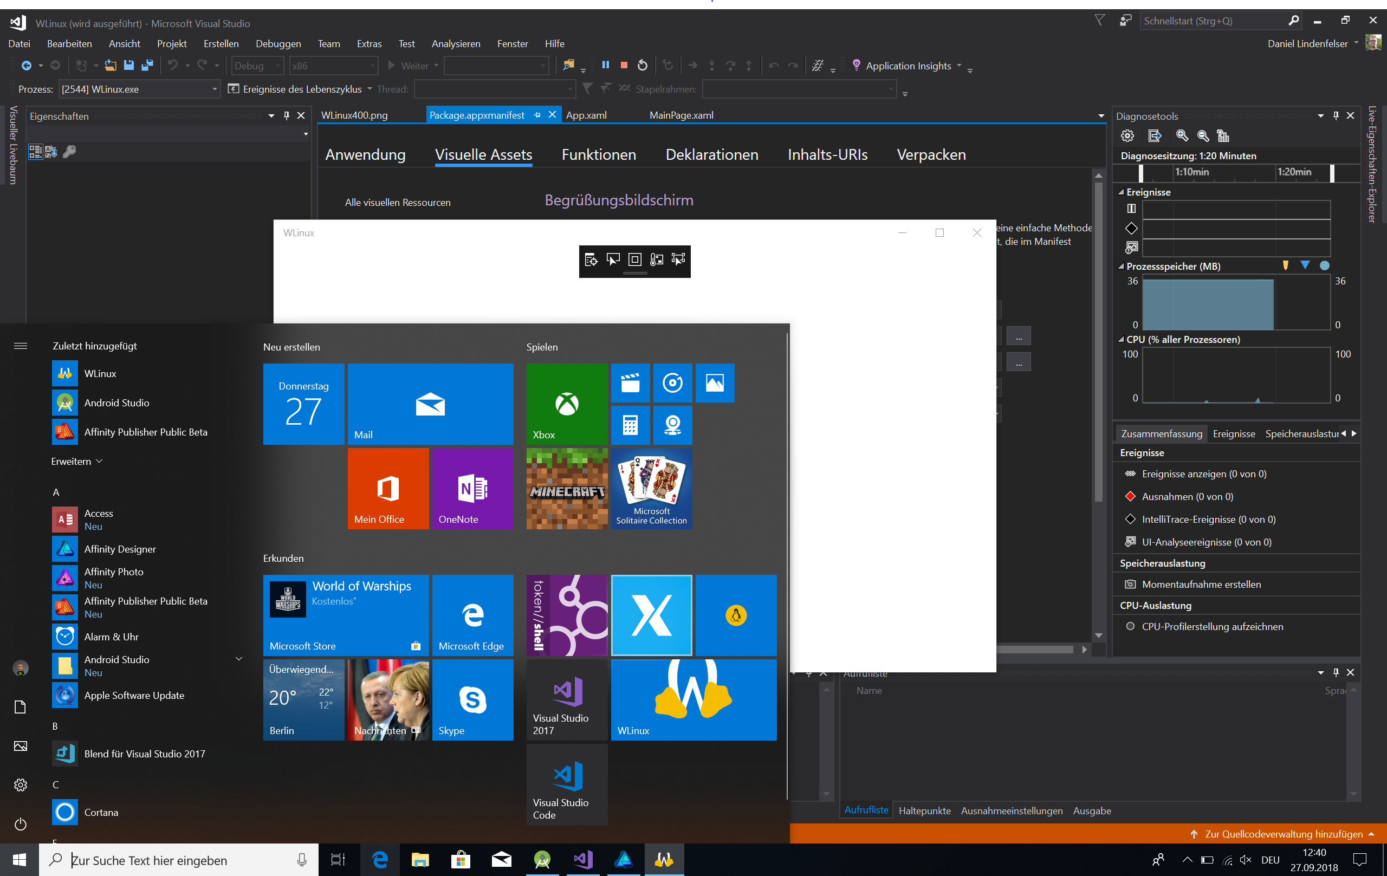Click the wrench icon in the Eigenschaften panel

click(69, 152)
